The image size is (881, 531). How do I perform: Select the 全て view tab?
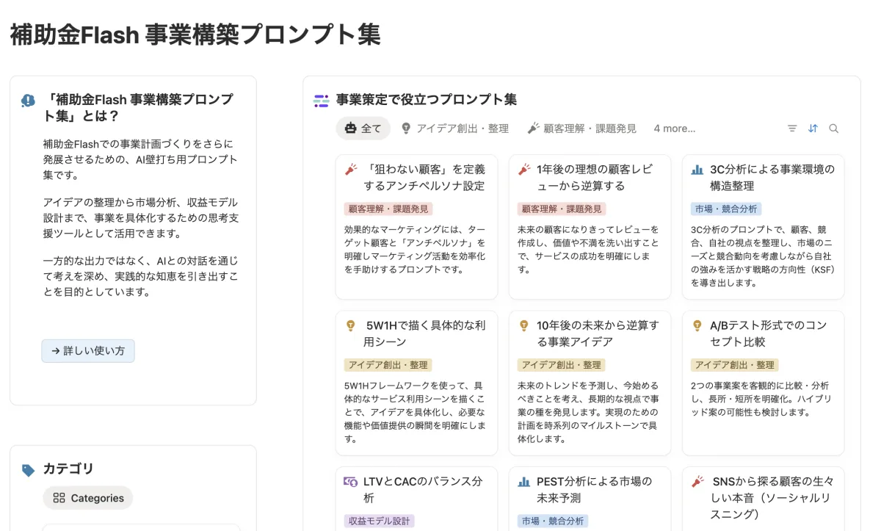[363, 129]
